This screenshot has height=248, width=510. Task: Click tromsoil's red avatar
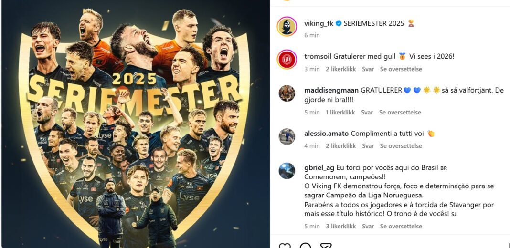(287, 59)
